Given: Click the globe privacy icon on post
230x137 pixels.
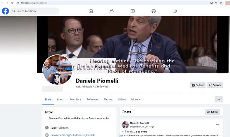Looking at the screenshot, I should [153, 127].
